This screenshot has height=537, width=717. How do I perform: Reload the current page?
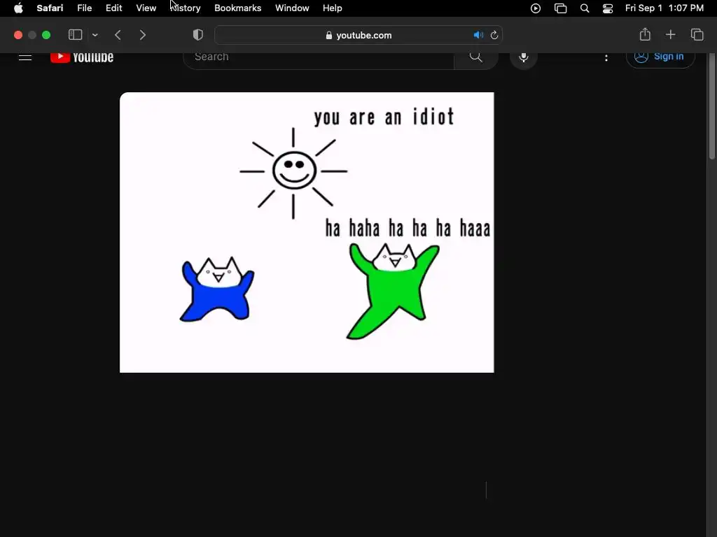click(494, 35)
